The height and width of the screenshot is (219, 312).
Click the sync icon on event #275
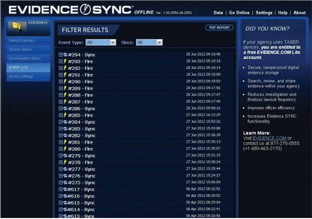(65, 183)
